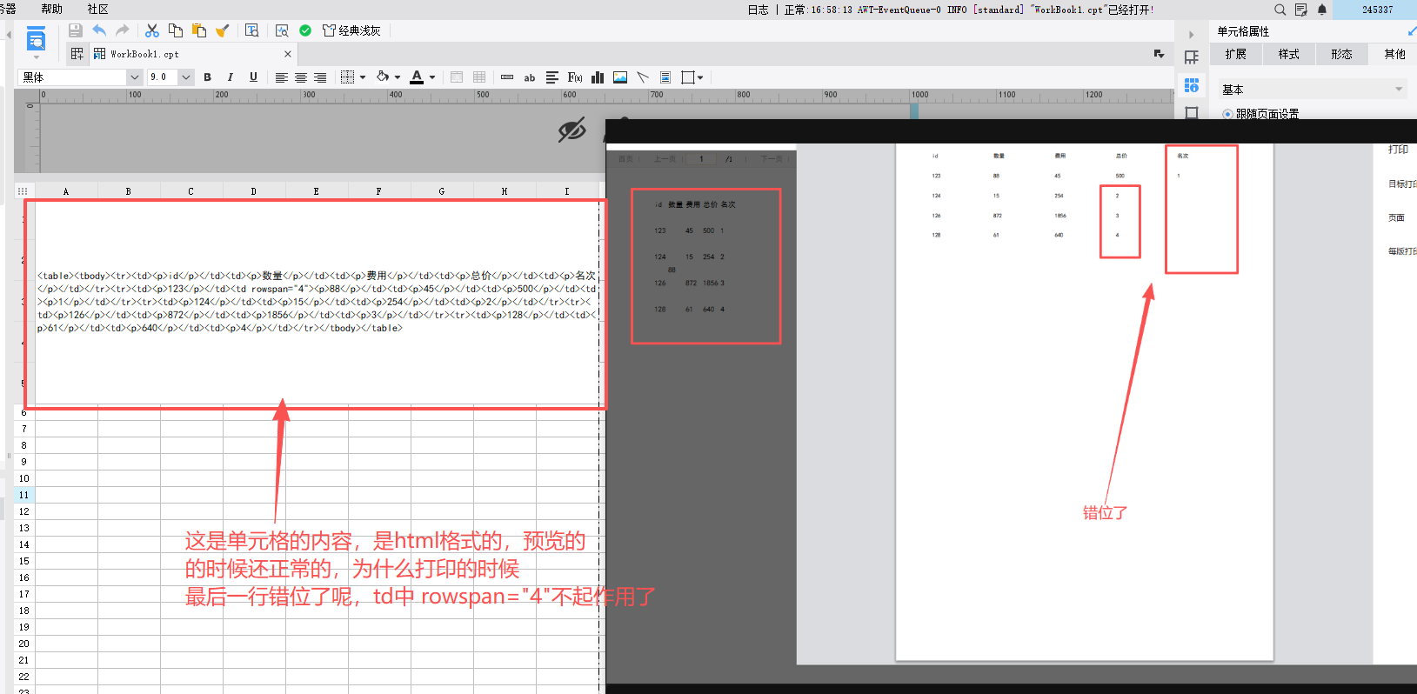Cut selection with the scissors icon

pos(152,30)
